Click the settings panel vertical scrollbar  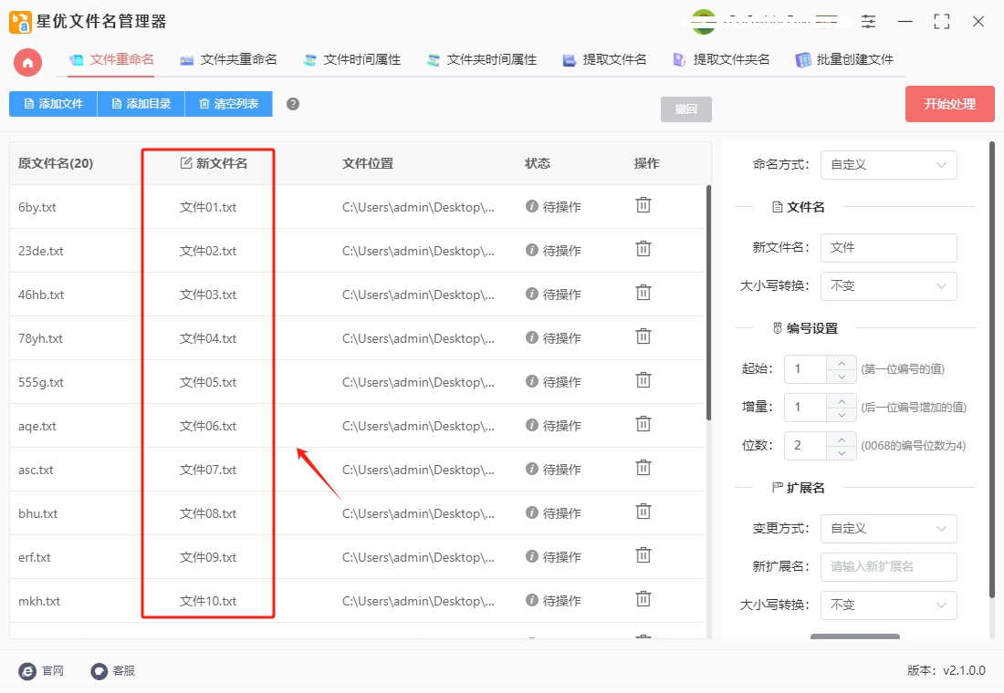pyautogui.click(x=992, y=370)
